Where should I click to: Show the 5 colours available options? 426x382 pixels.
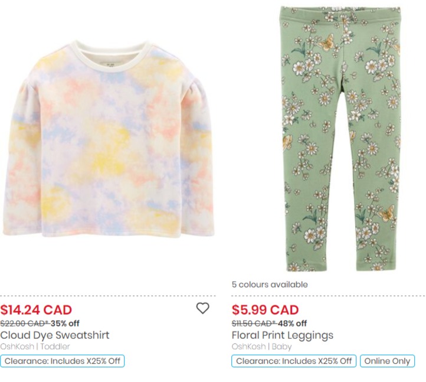pos(270,285)
